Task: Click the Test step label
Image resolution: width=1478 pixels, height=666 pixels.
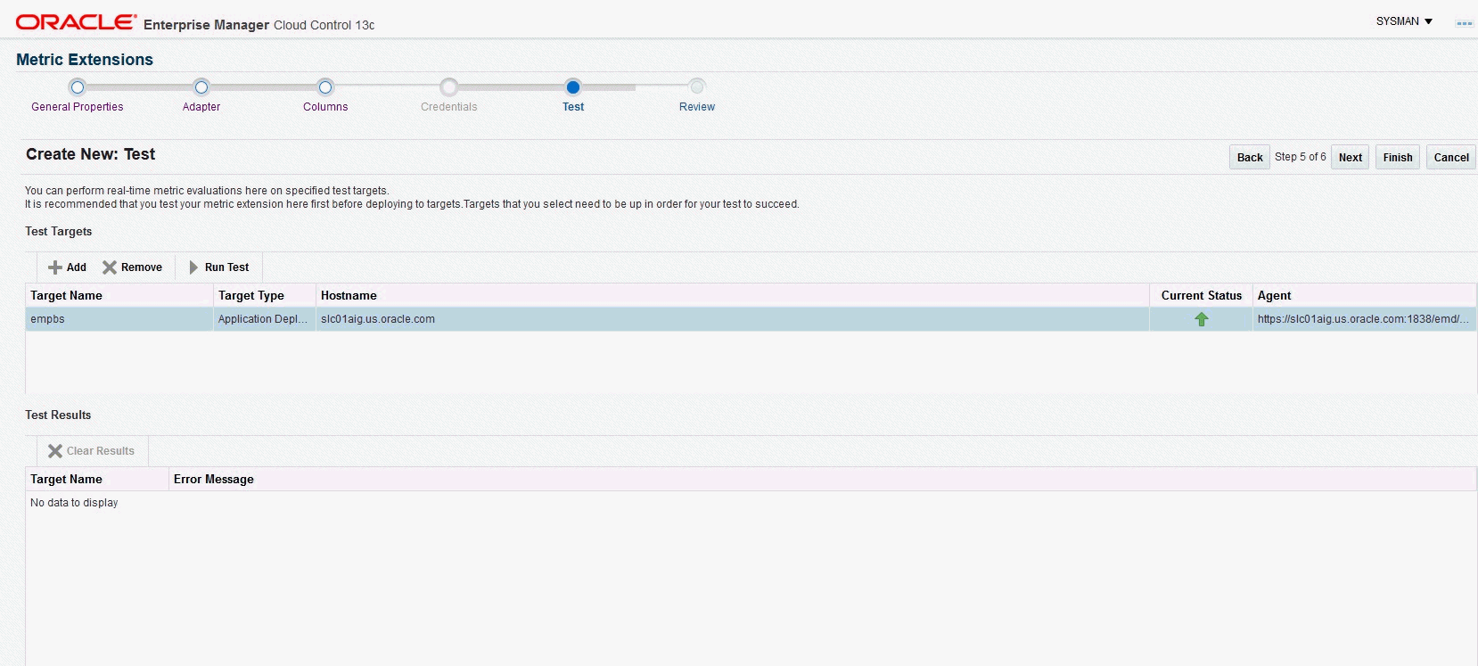Action: point(573,107)
